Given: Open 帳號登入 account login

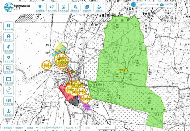Looking at the screenshot, I should [8, 37].
